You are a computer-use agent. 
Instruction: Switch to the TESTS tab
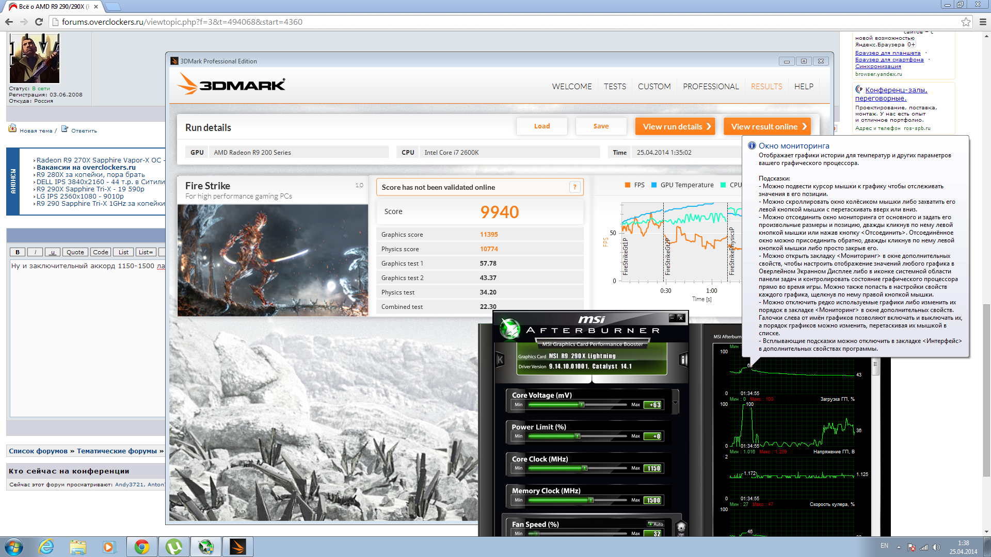point(615,87)
